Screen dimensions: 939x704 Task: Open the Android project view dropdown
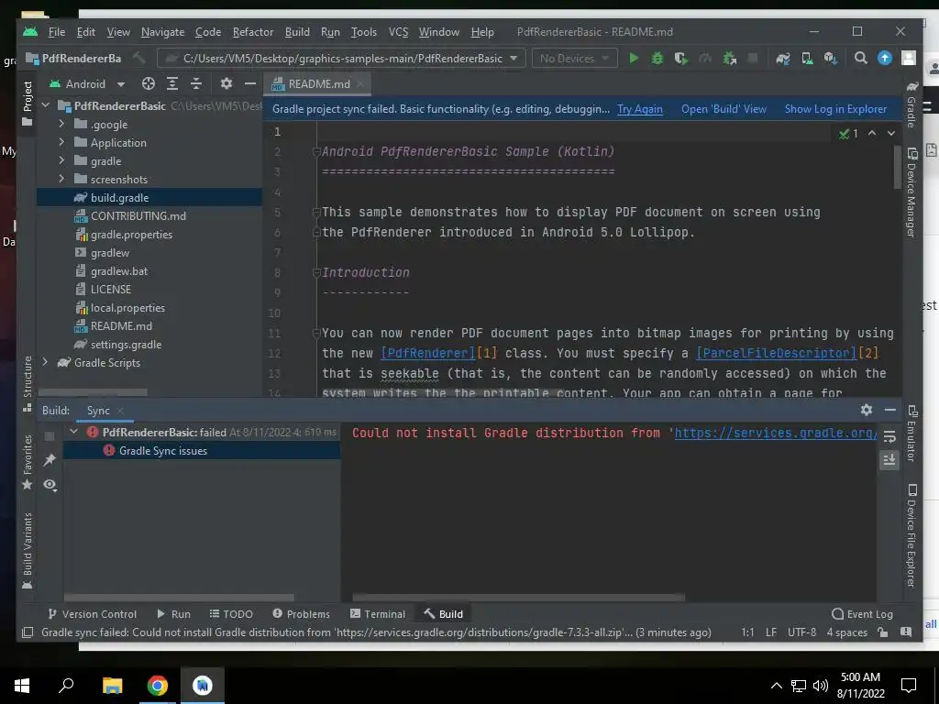[87, 83]
